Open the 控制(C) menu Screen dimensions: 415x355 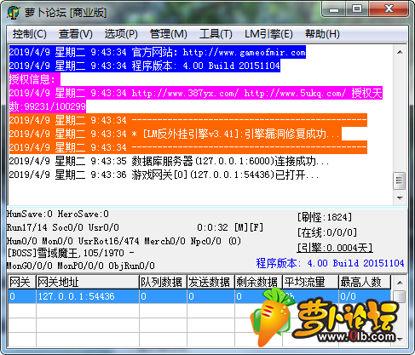[29, 34]
